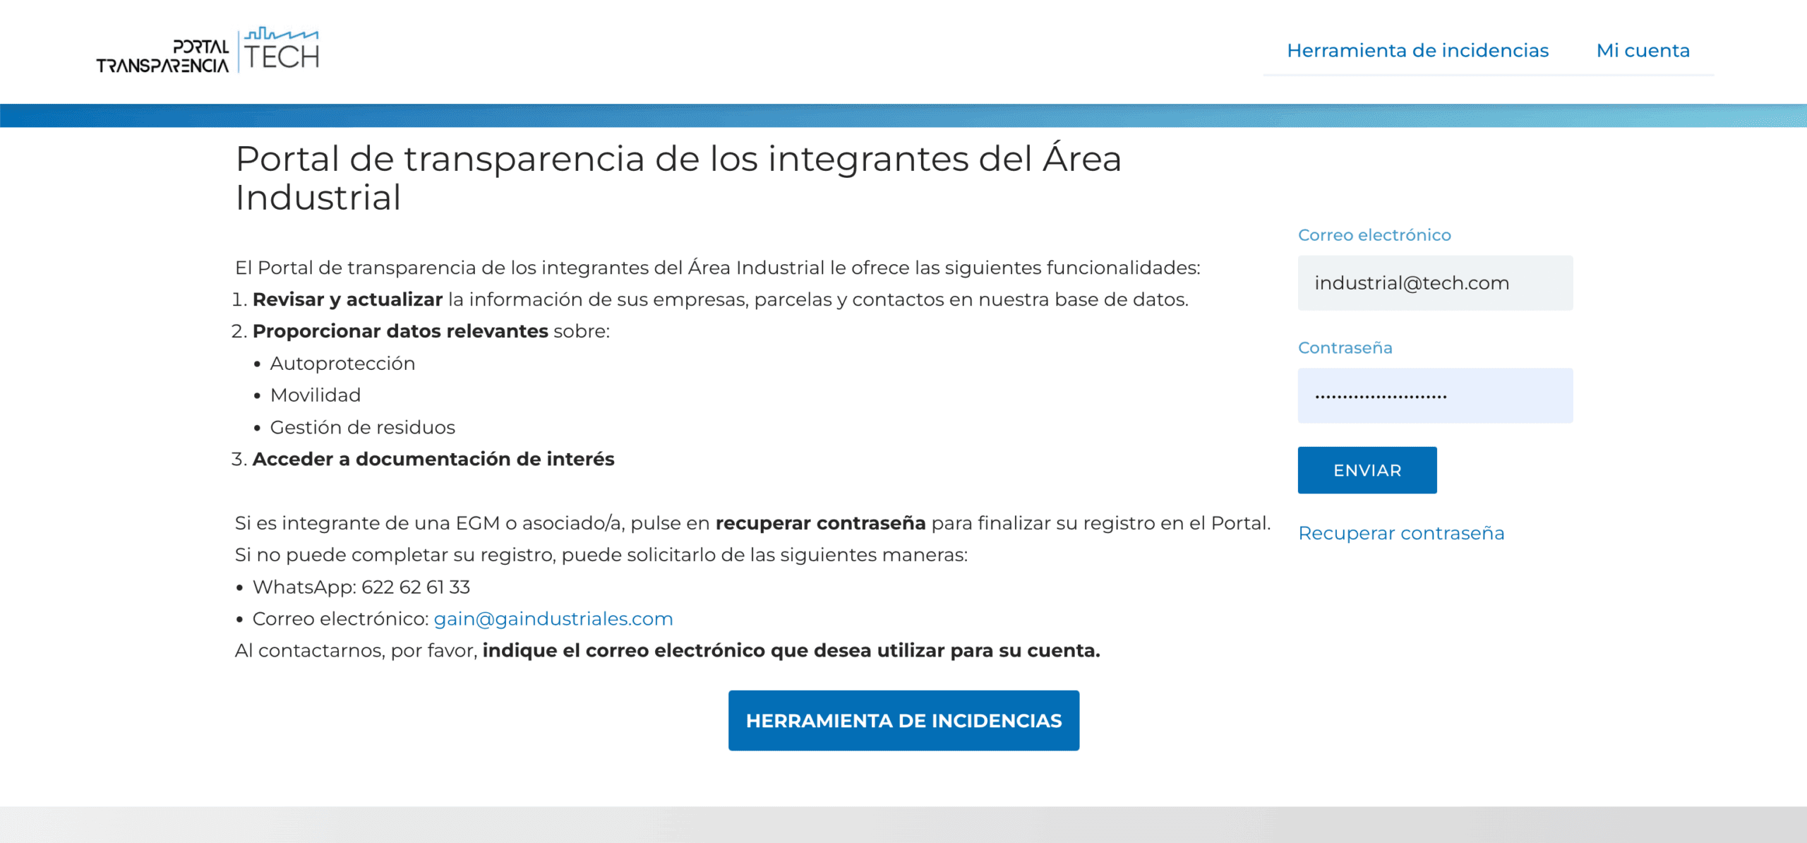
Task: Click the Gestión de residuos list entry
Action: coord(363,426)
